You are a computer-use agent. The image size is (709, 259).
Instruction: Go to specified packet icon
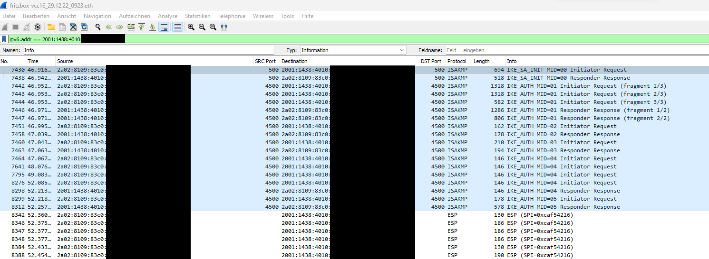(x=131, y=27)
